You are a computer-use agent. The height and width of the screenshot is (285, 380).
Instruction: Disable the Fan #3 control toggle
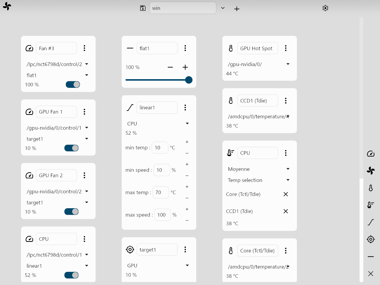pyautogui.click(x=73, y=85)
